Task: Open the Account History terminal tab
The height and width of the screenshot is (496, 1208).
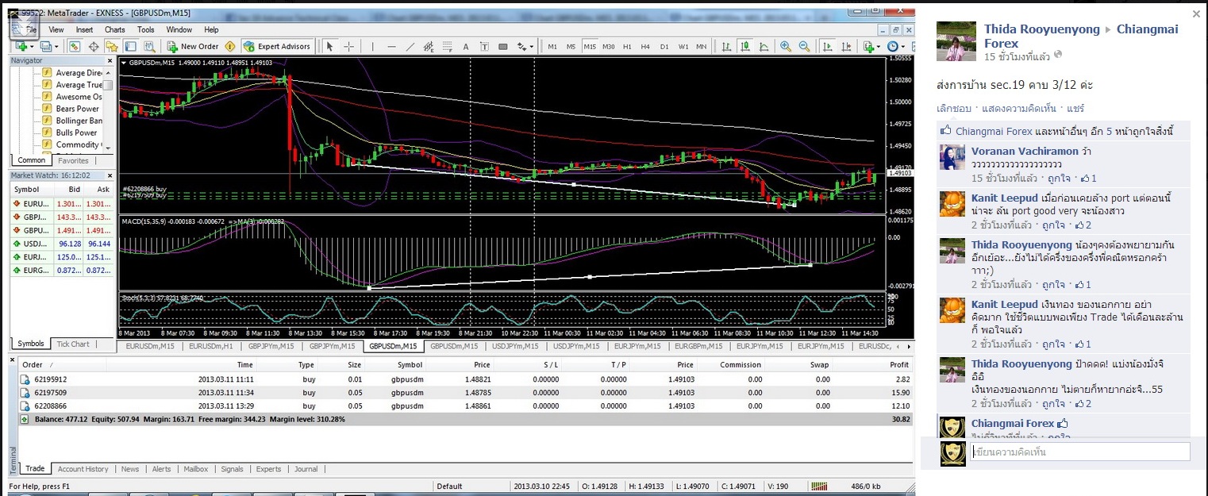Action: (x=83, y=469)
